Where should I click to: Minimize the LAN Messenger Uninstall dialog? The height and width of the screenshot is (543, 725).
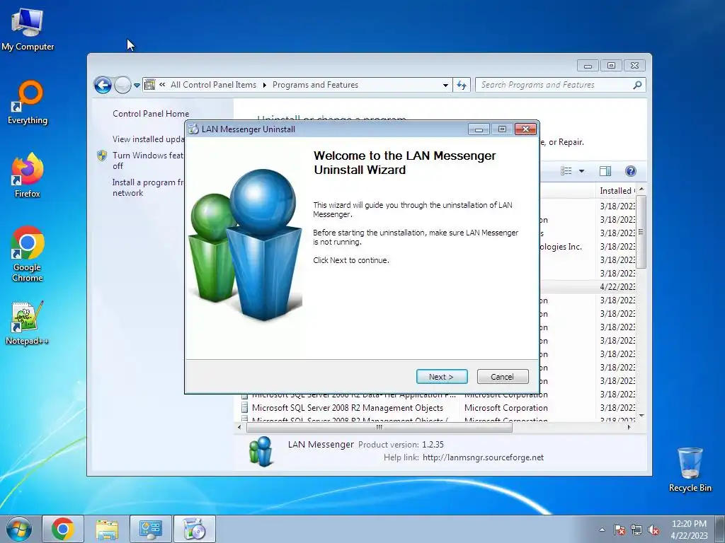coord(479,129)
